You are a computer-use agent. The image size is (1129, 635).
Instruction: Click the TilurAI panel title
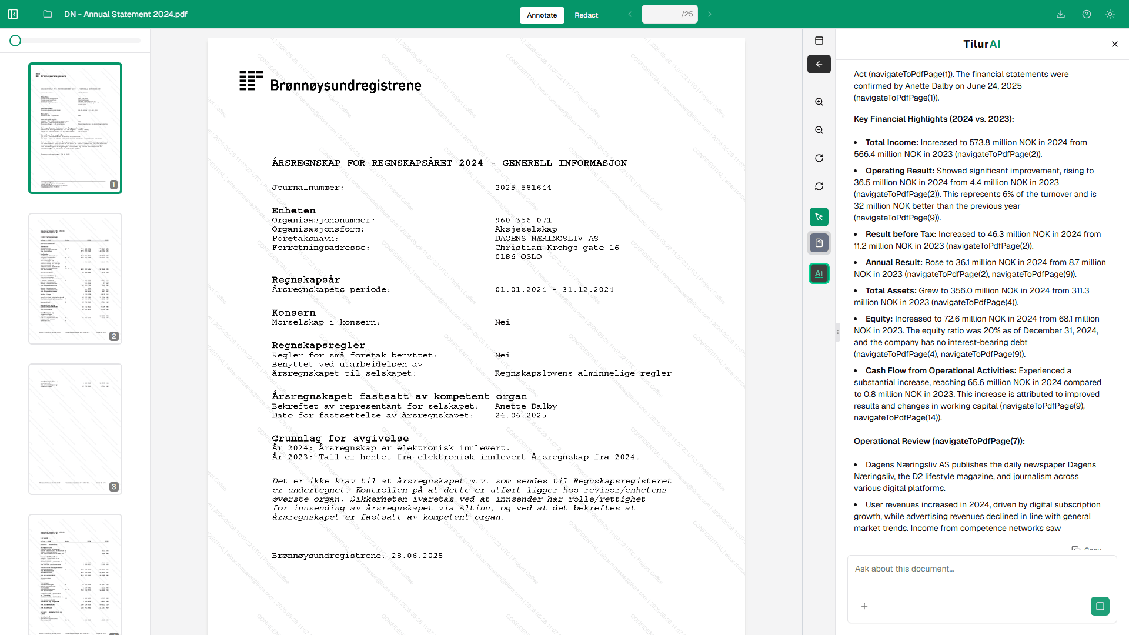(982, 44)
